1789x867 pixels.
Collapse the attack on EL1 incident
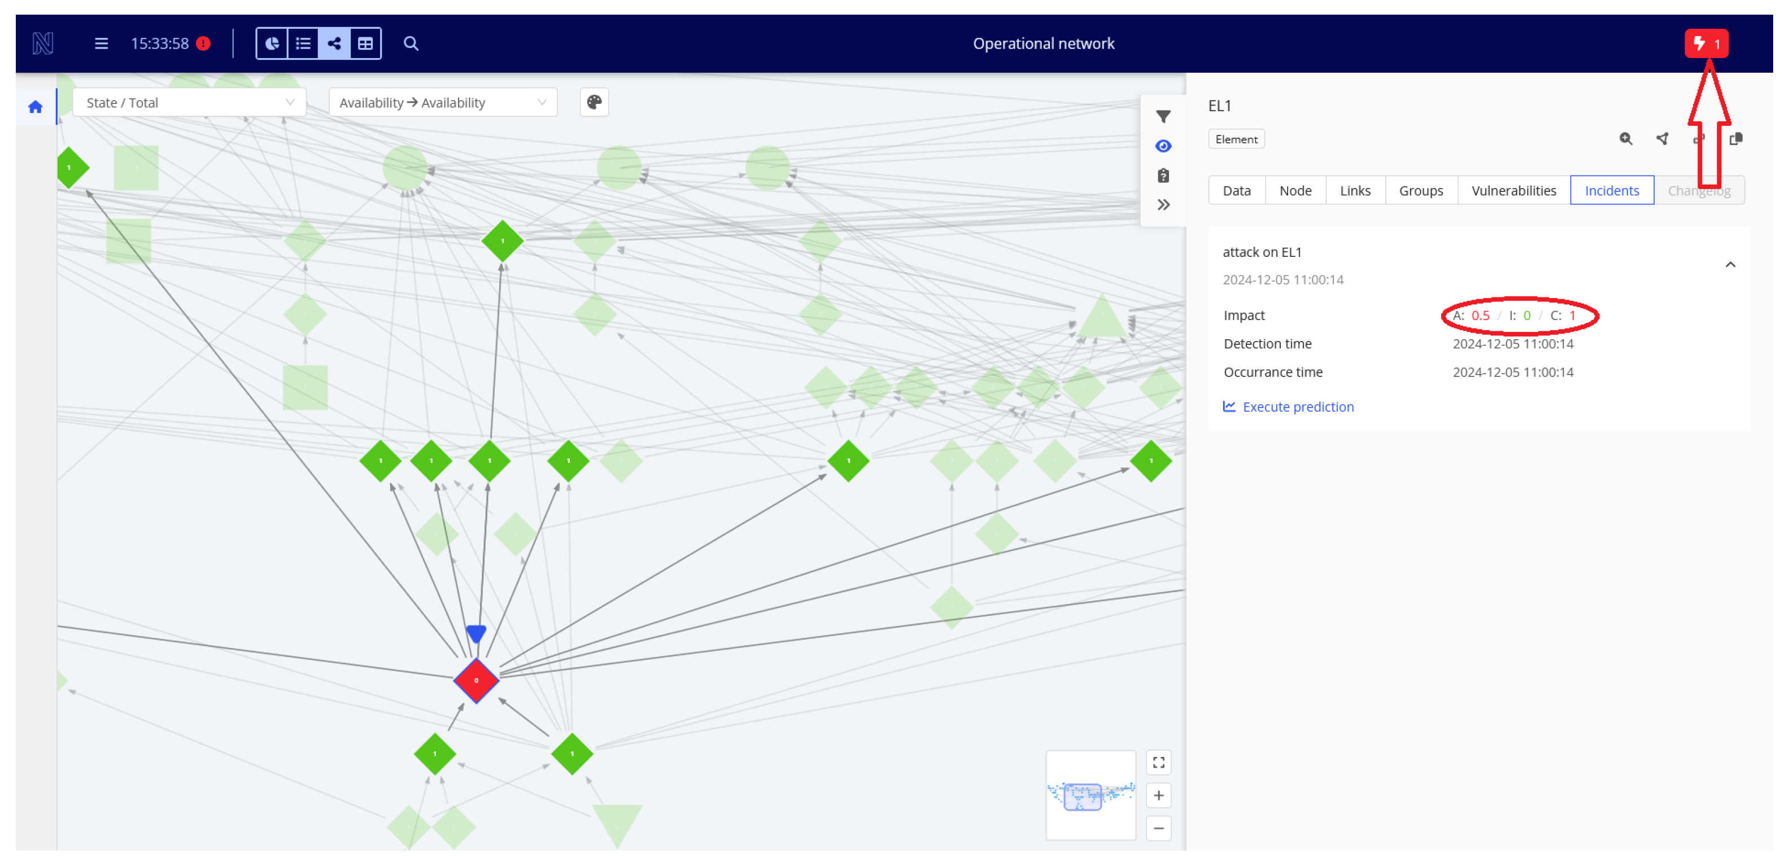[x=1730, y=265]
